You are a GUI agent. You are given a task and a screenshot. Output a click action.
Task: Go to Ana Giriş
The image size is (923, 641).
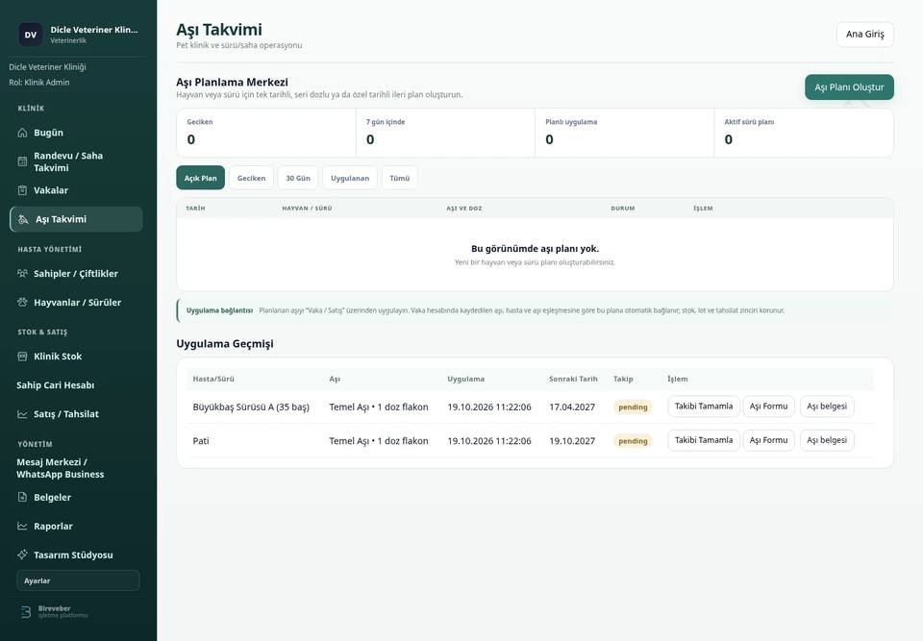tap(865, 35)
